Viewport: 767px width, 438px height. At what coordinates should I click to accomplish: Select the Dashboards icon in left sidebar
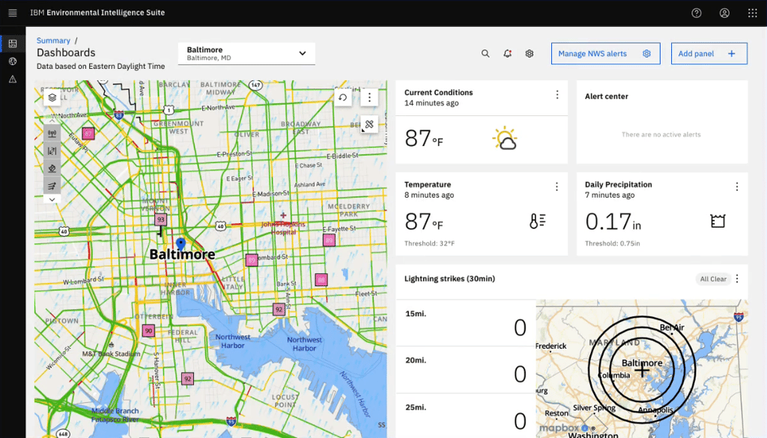tap(13, 43)
